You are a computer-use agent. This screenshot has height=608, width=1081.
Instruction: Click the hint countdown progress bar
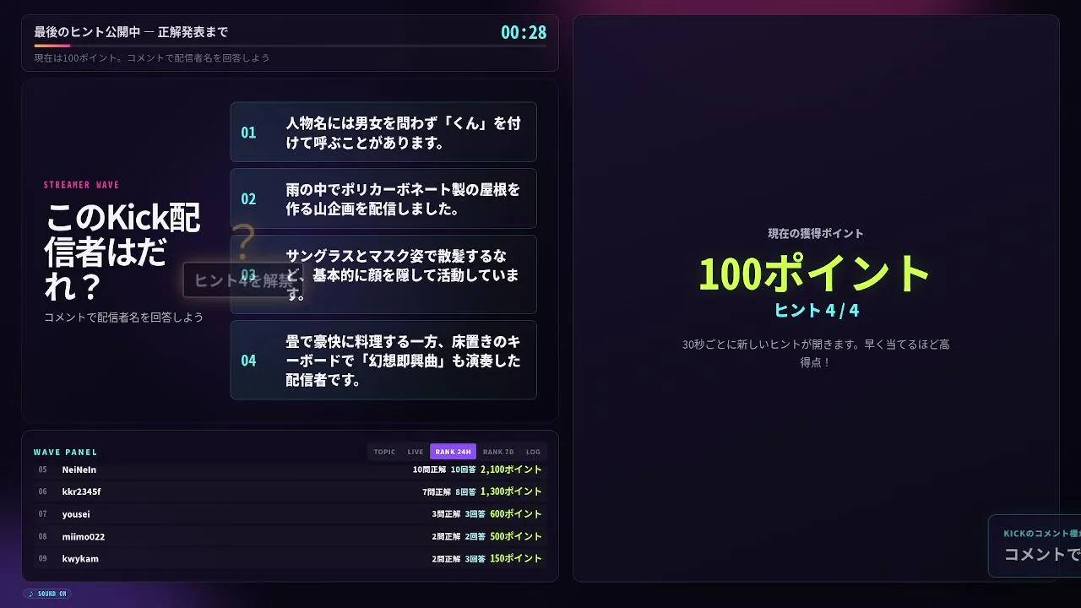[x=290, y=46]
